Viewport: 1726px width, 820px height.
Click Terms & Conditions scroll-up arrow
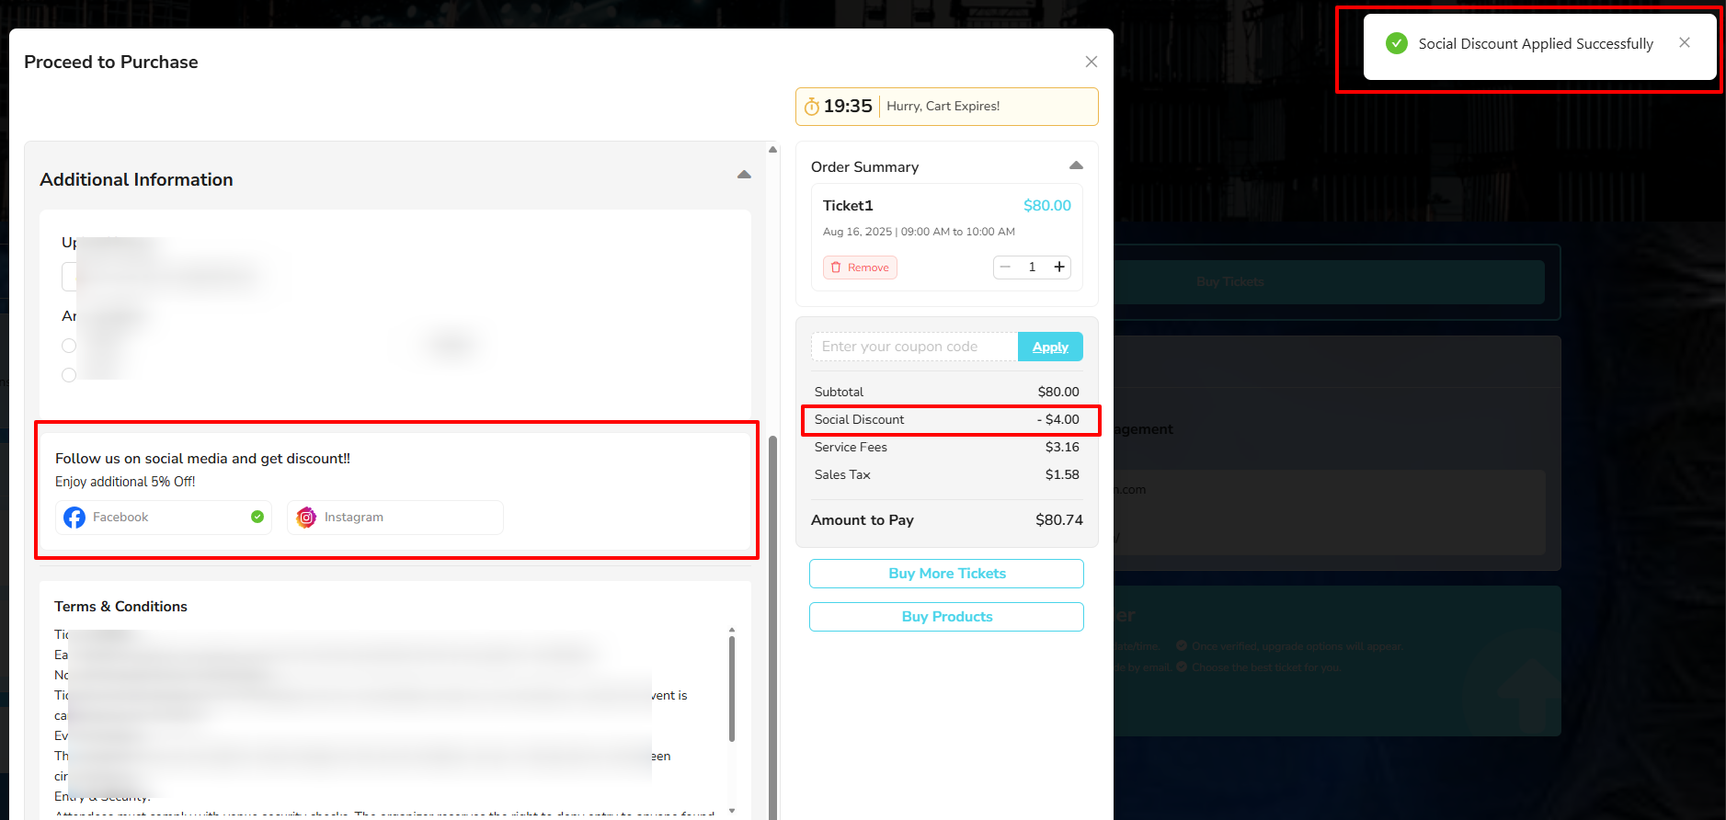[732, 630]
